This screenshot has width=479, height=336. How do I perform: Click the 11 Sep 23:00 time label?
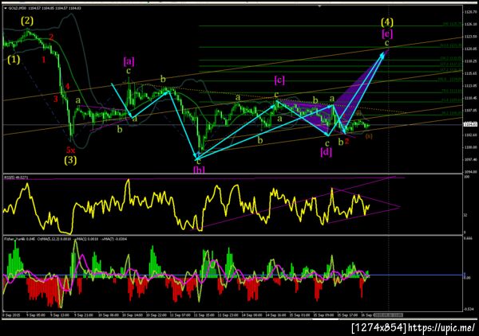coord(228,315)
